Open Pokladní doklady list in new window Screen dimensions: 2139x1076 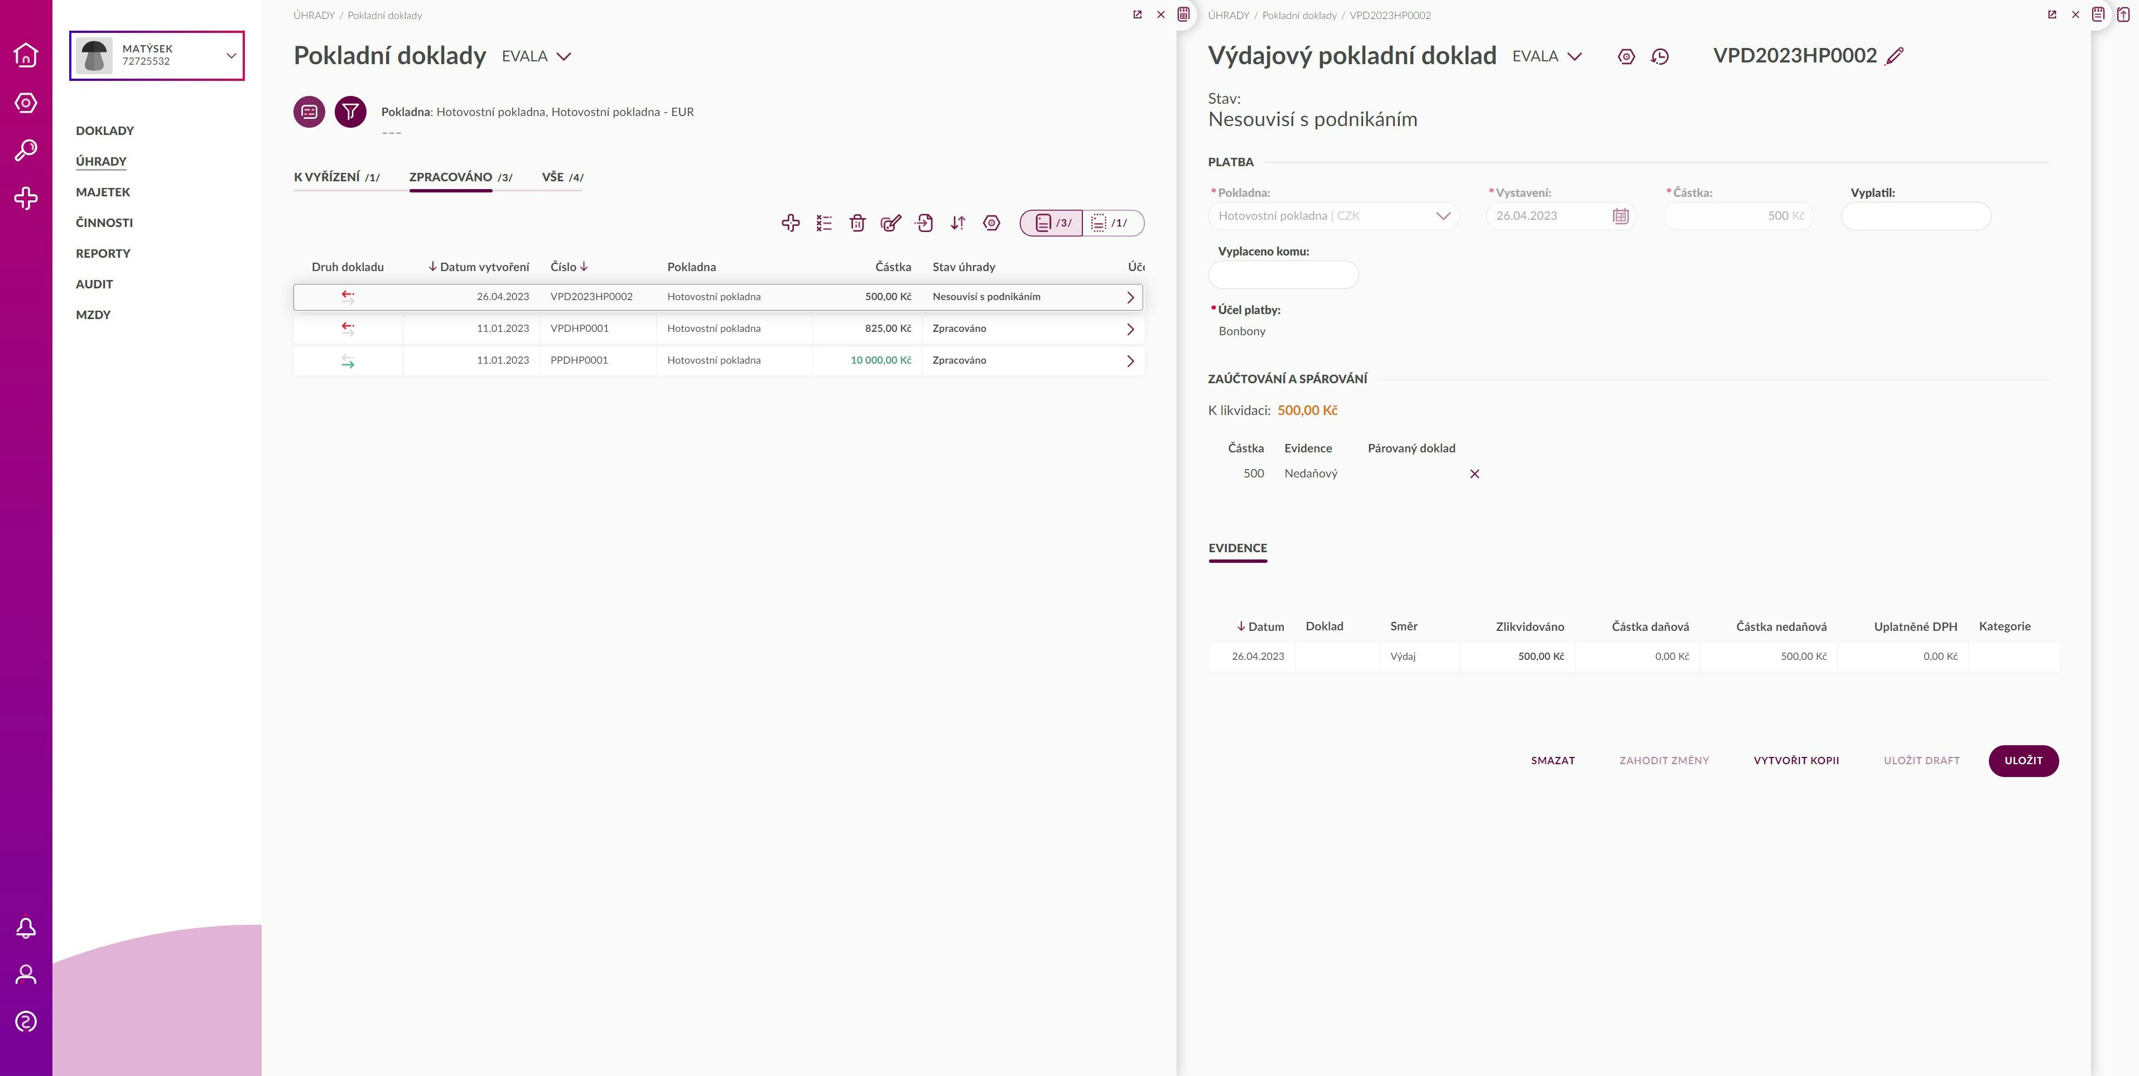tap(1138, 15)
